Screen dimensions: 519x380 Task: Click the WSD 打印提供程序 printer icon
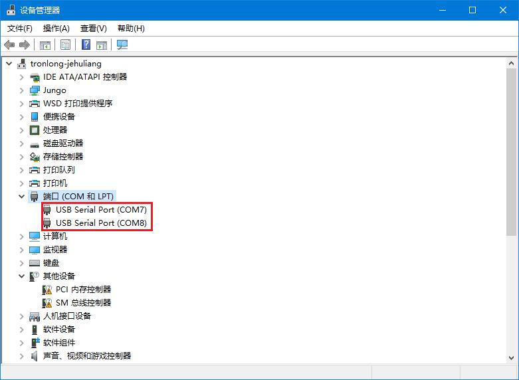(x=35, y=104)
